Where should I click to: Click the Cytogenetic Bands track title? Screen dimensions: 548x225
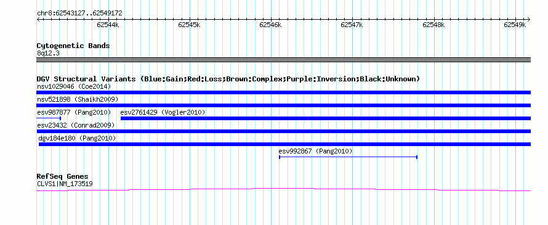[x=73, y=46]
